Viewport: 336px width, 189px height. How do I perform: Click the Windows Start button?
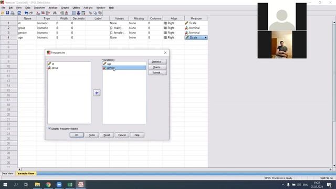5,184
